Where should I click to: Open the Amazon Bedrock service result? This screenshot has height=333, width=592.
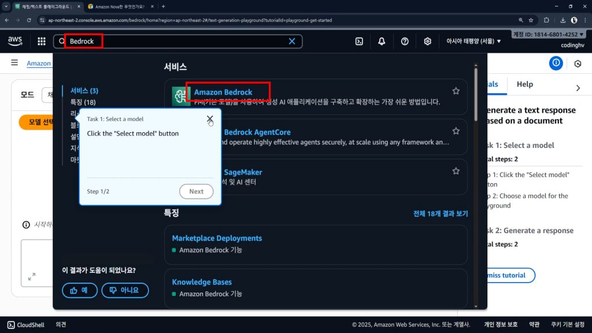coord(223,92)
